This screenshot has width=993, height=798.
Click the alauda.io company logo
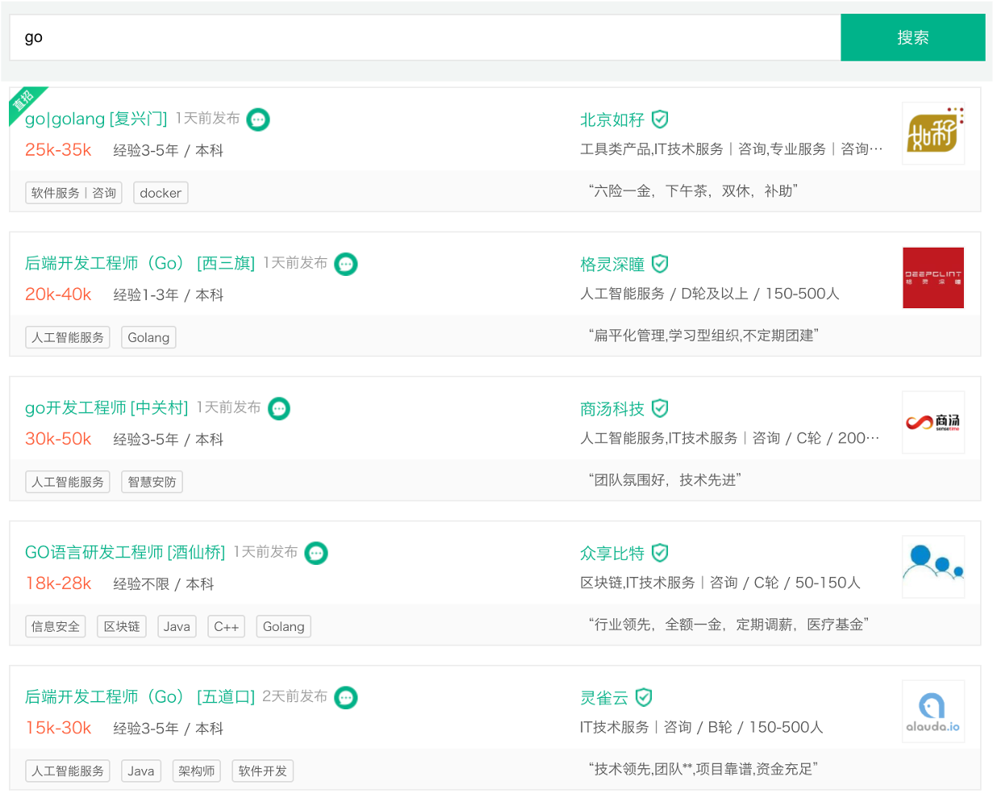pyautogui.click(x=933, y=711)
